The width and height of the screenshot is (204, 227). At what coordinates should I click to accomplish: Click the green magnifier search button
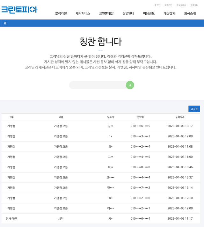tap(130, 85)
